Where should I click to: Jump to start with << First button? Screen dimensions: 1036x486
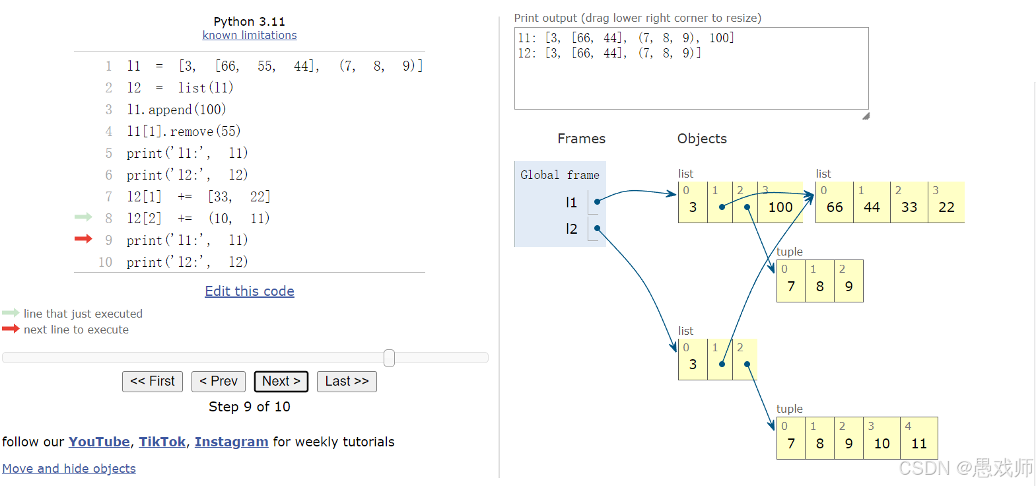tap(153, 382)
